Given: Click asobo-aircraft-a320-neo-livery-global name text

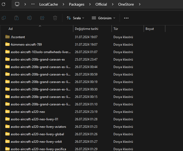Looking at the screenshot, I should coord(37,134).
